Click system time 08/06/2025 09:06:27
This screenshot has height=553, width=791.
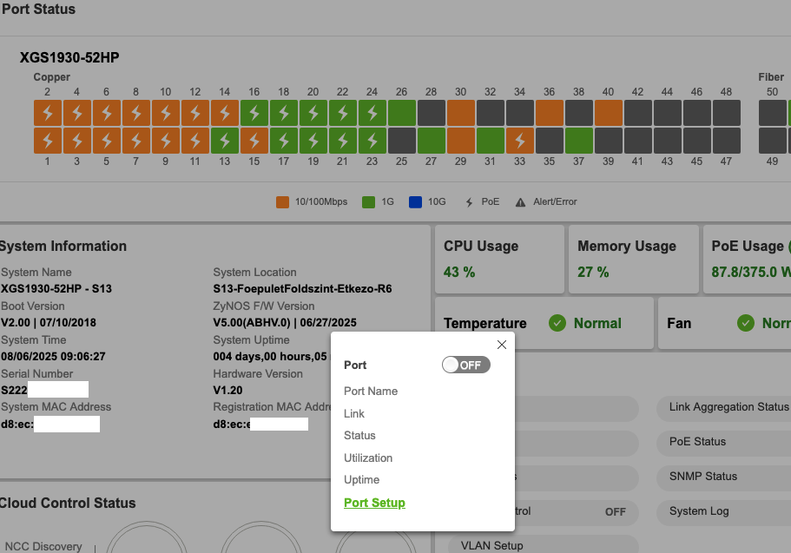click(53, 356)
